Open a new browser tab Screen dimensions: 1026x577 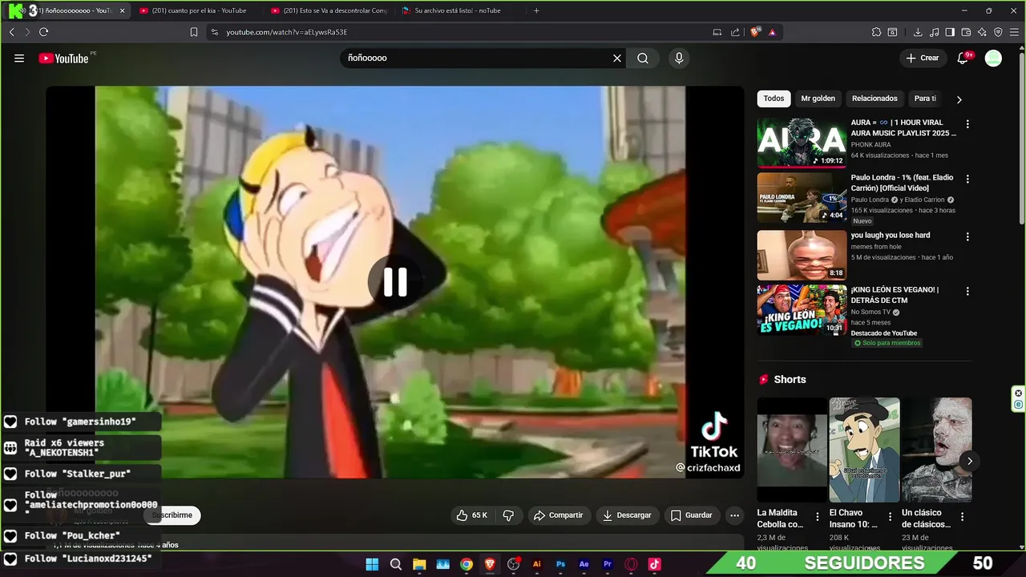[536, 10]
